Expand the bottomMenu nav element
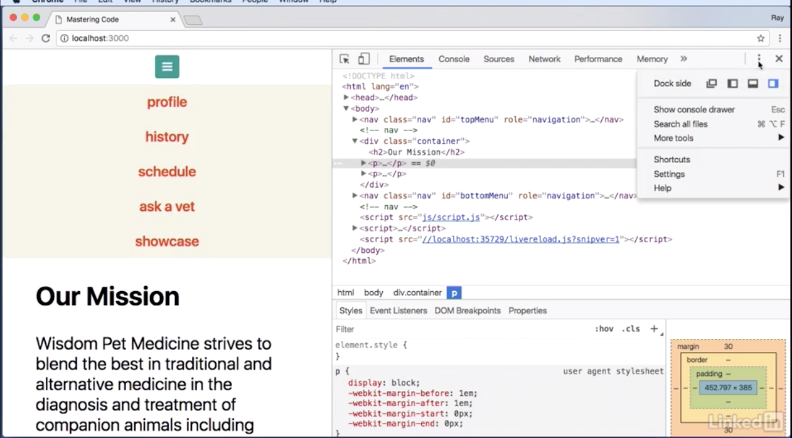792x438 pixels. click(x=355, y=196)
